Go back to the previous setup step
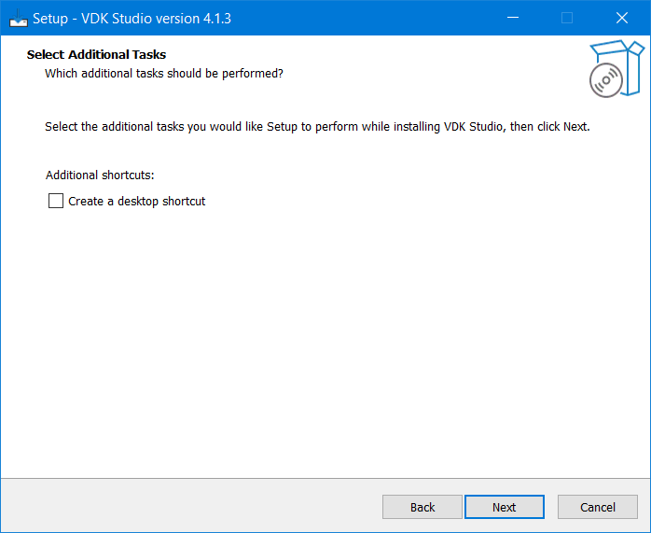Image resolution: width=651 pixels, height=533 pixels. pyautogui.click(x=422, y=507)
